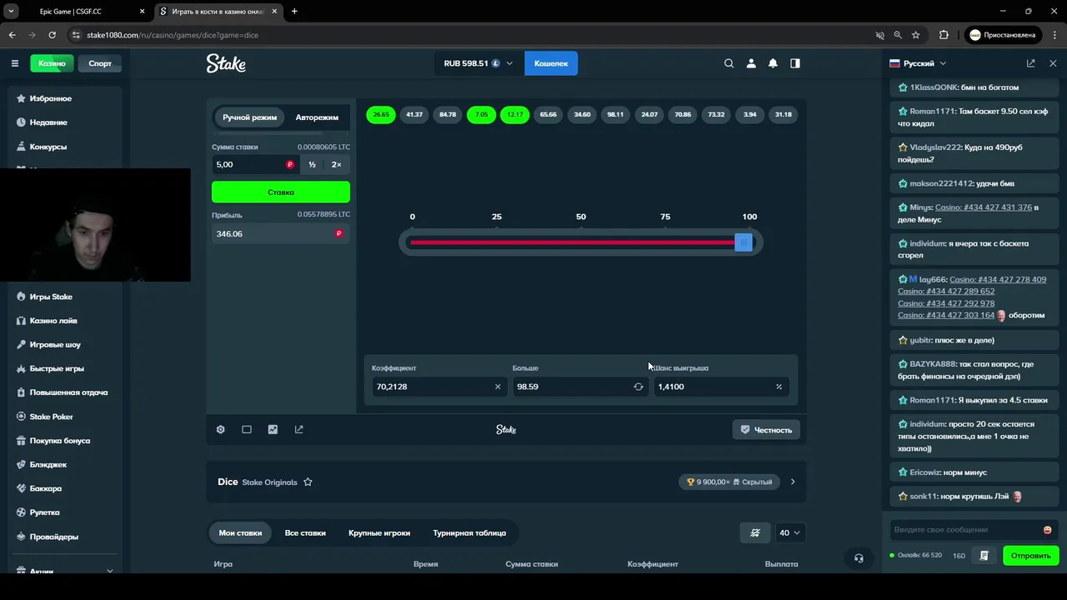The width and height of the screenshot is (1067, 600).
Task: Open support headset icon
Action: tap(859, 558)
